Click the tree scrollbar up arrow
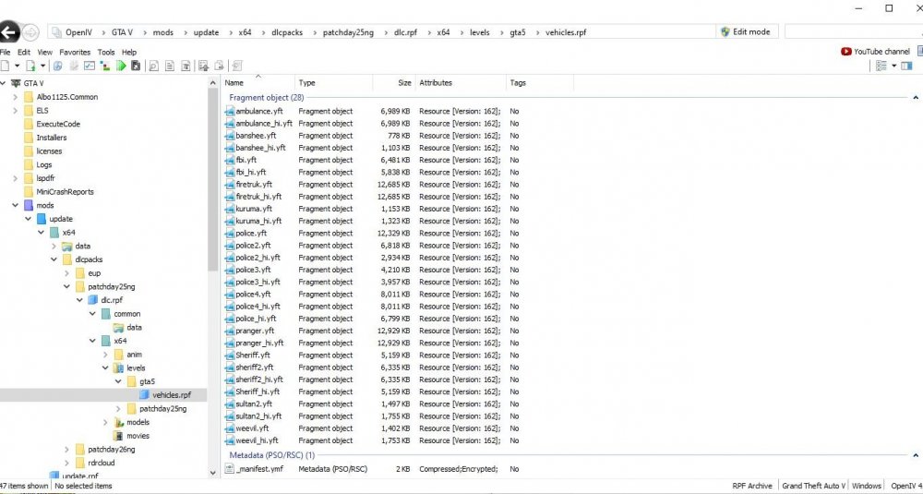The image size is (923, 494). click(x=213, y=83)
